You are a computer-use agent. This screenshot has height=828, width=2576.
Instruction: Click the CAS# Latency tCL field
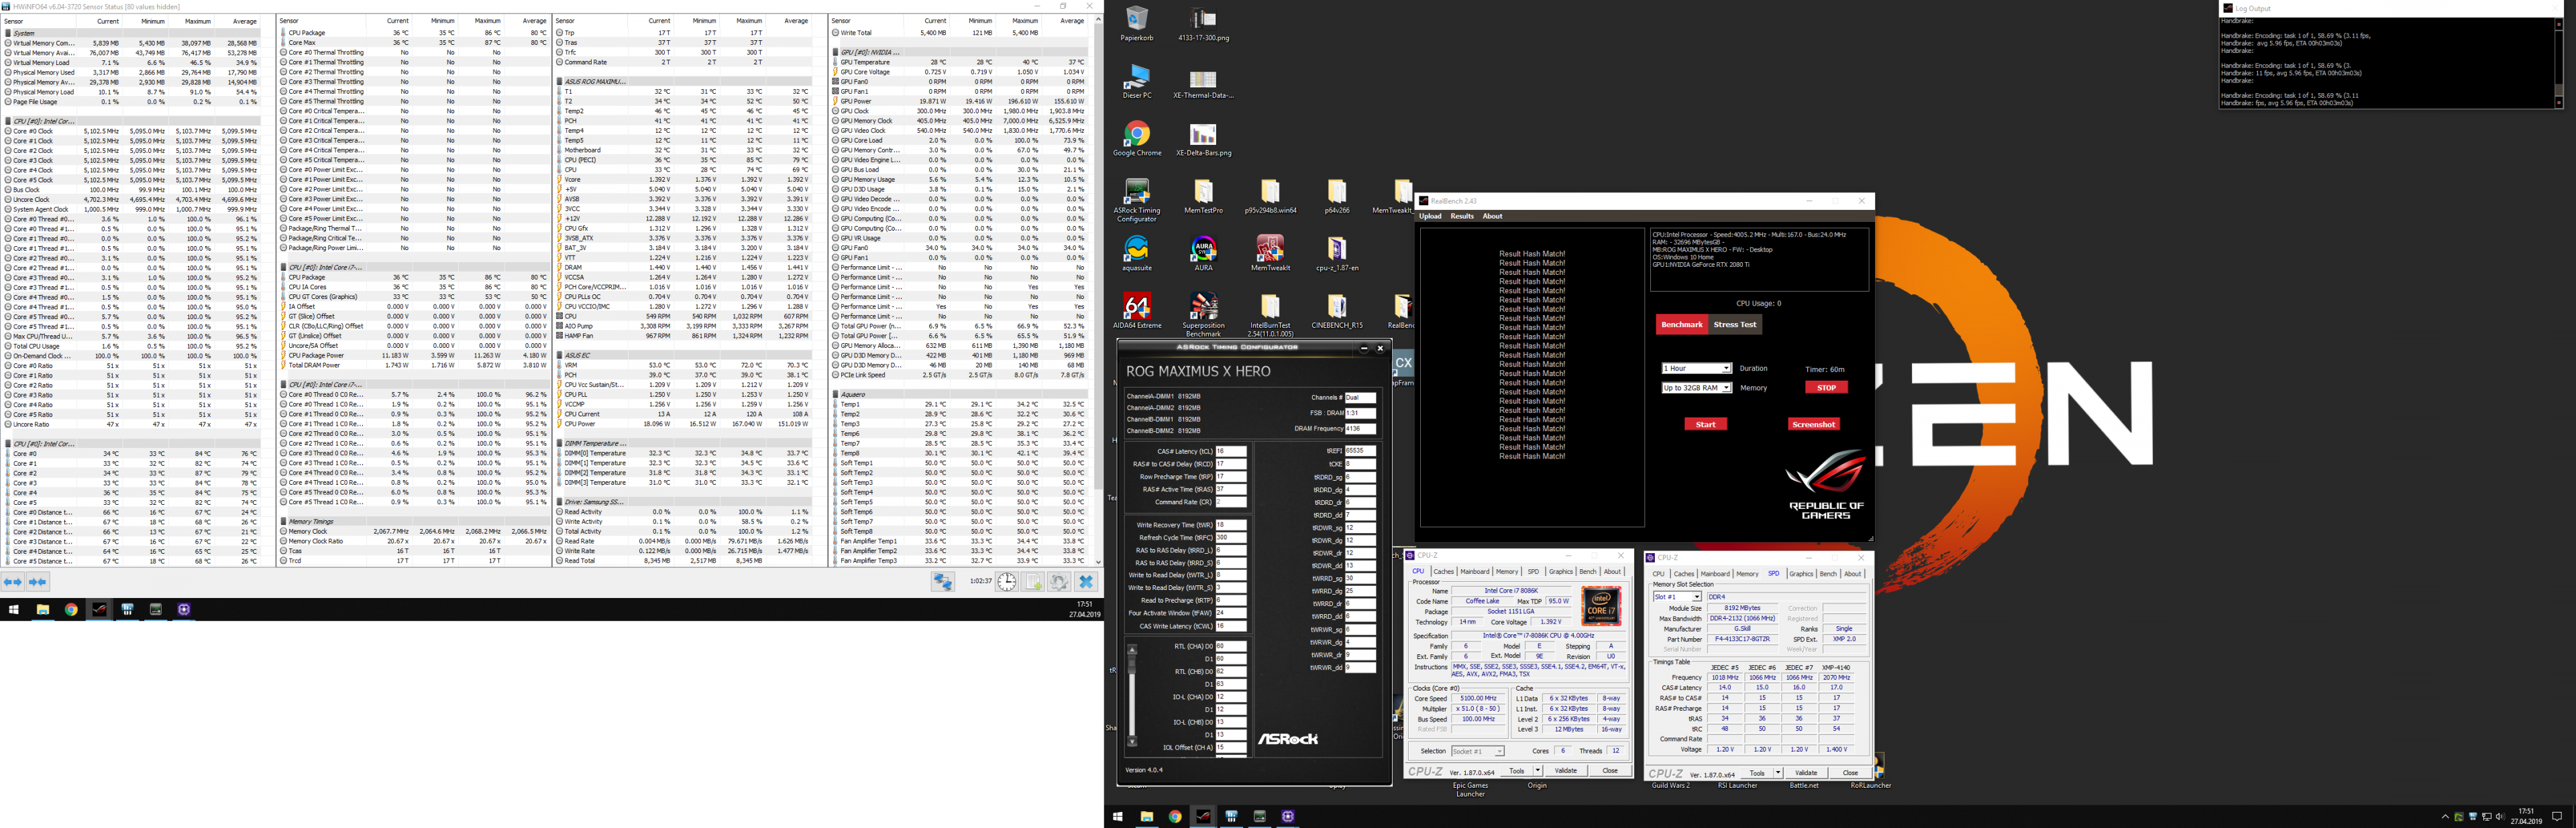pyautogui.click(x=1230, y=452)
